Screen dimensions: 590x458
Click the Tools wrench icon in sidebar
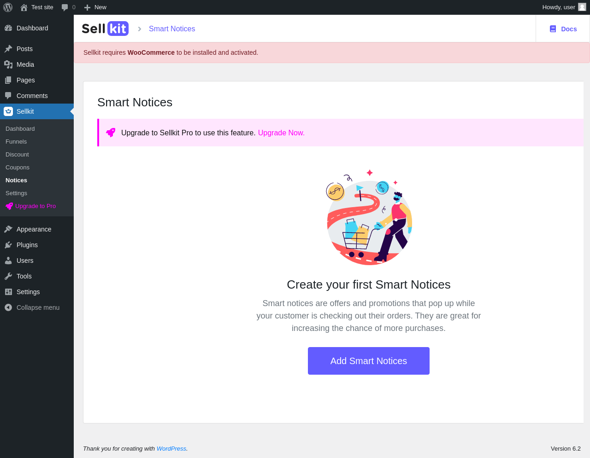pyautogui.click(x=8, y=276)
